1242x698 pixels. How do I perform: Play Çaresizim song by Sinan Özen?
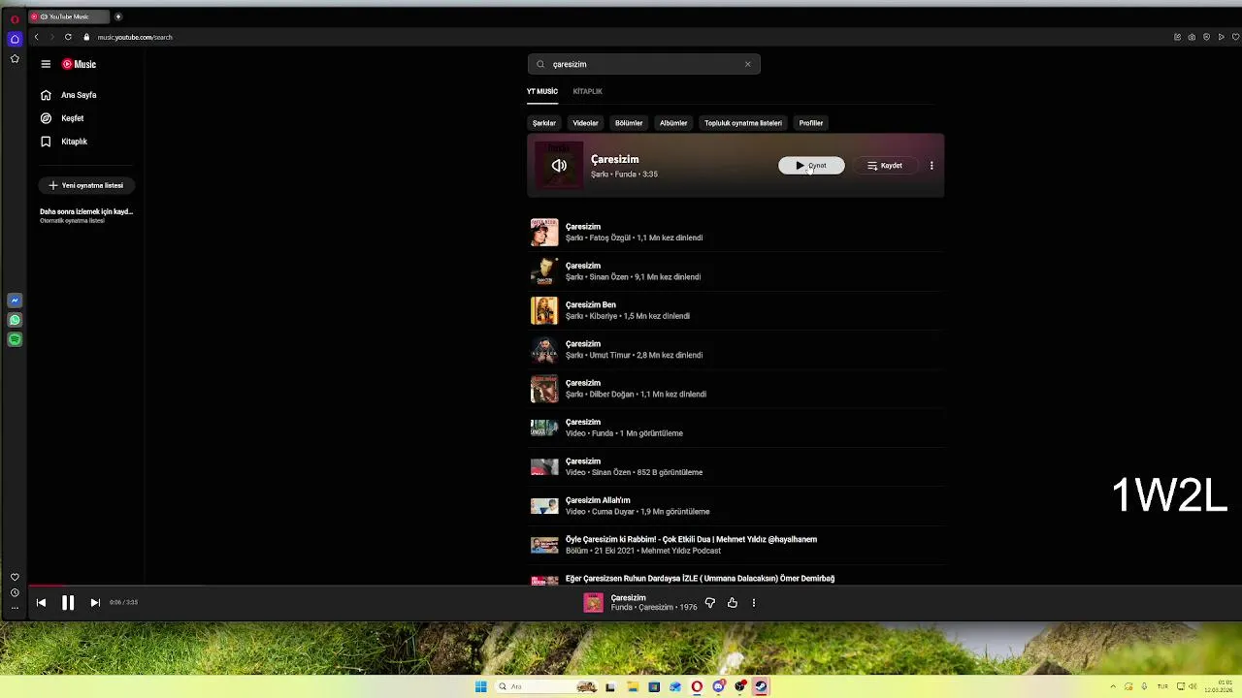(x=735, y=271)
